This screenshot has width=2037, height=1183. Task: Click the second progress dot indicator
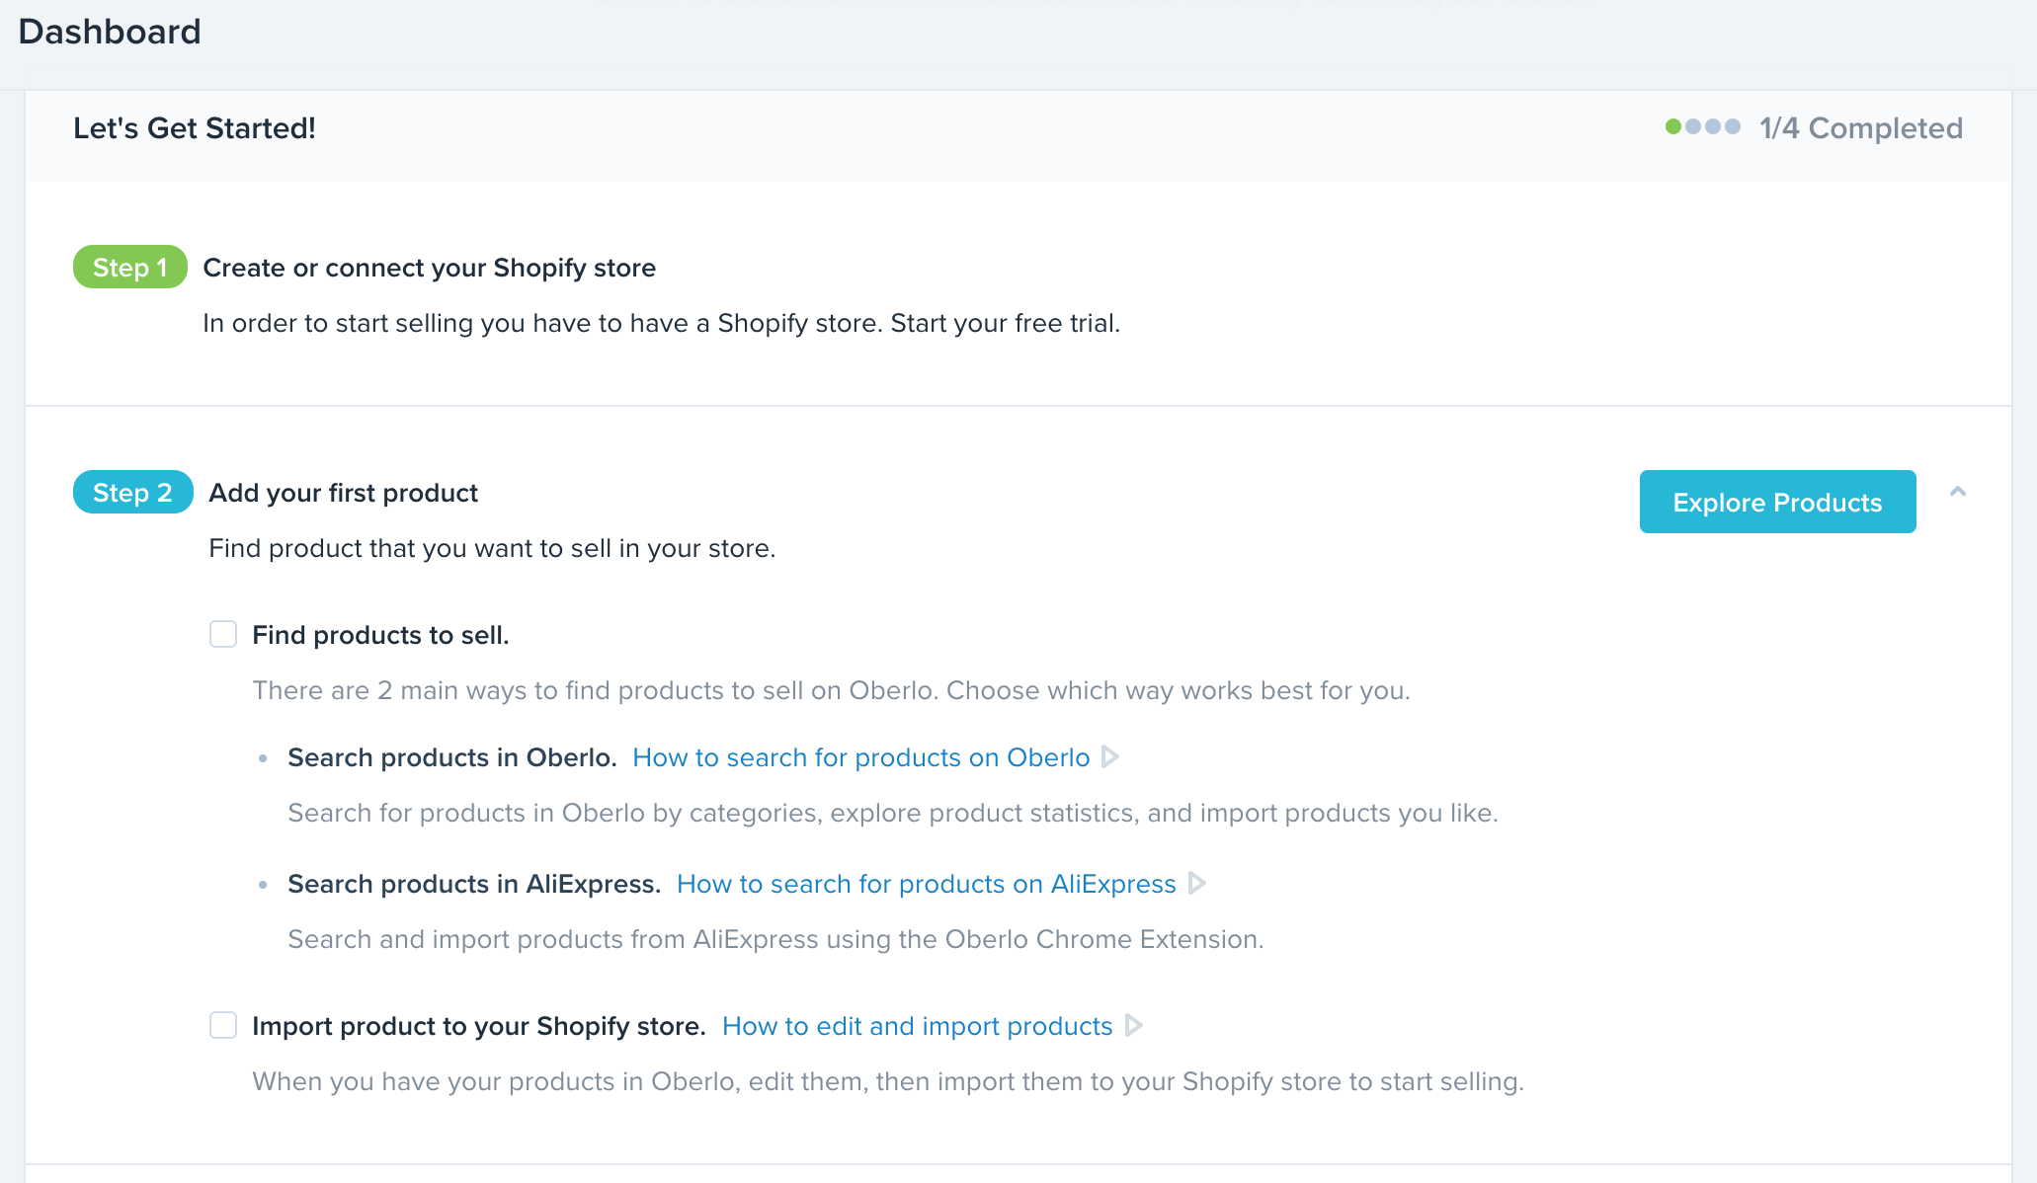point(1692,126)
